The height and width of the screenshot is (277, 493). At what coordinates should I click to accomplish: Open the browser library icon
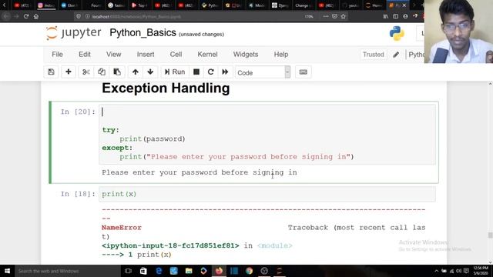[x=386, y=16]
